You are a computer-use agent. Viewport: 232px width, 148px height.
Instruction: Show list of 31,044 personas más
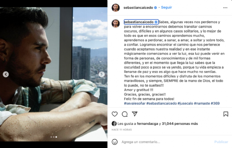(x=180, y=124)
